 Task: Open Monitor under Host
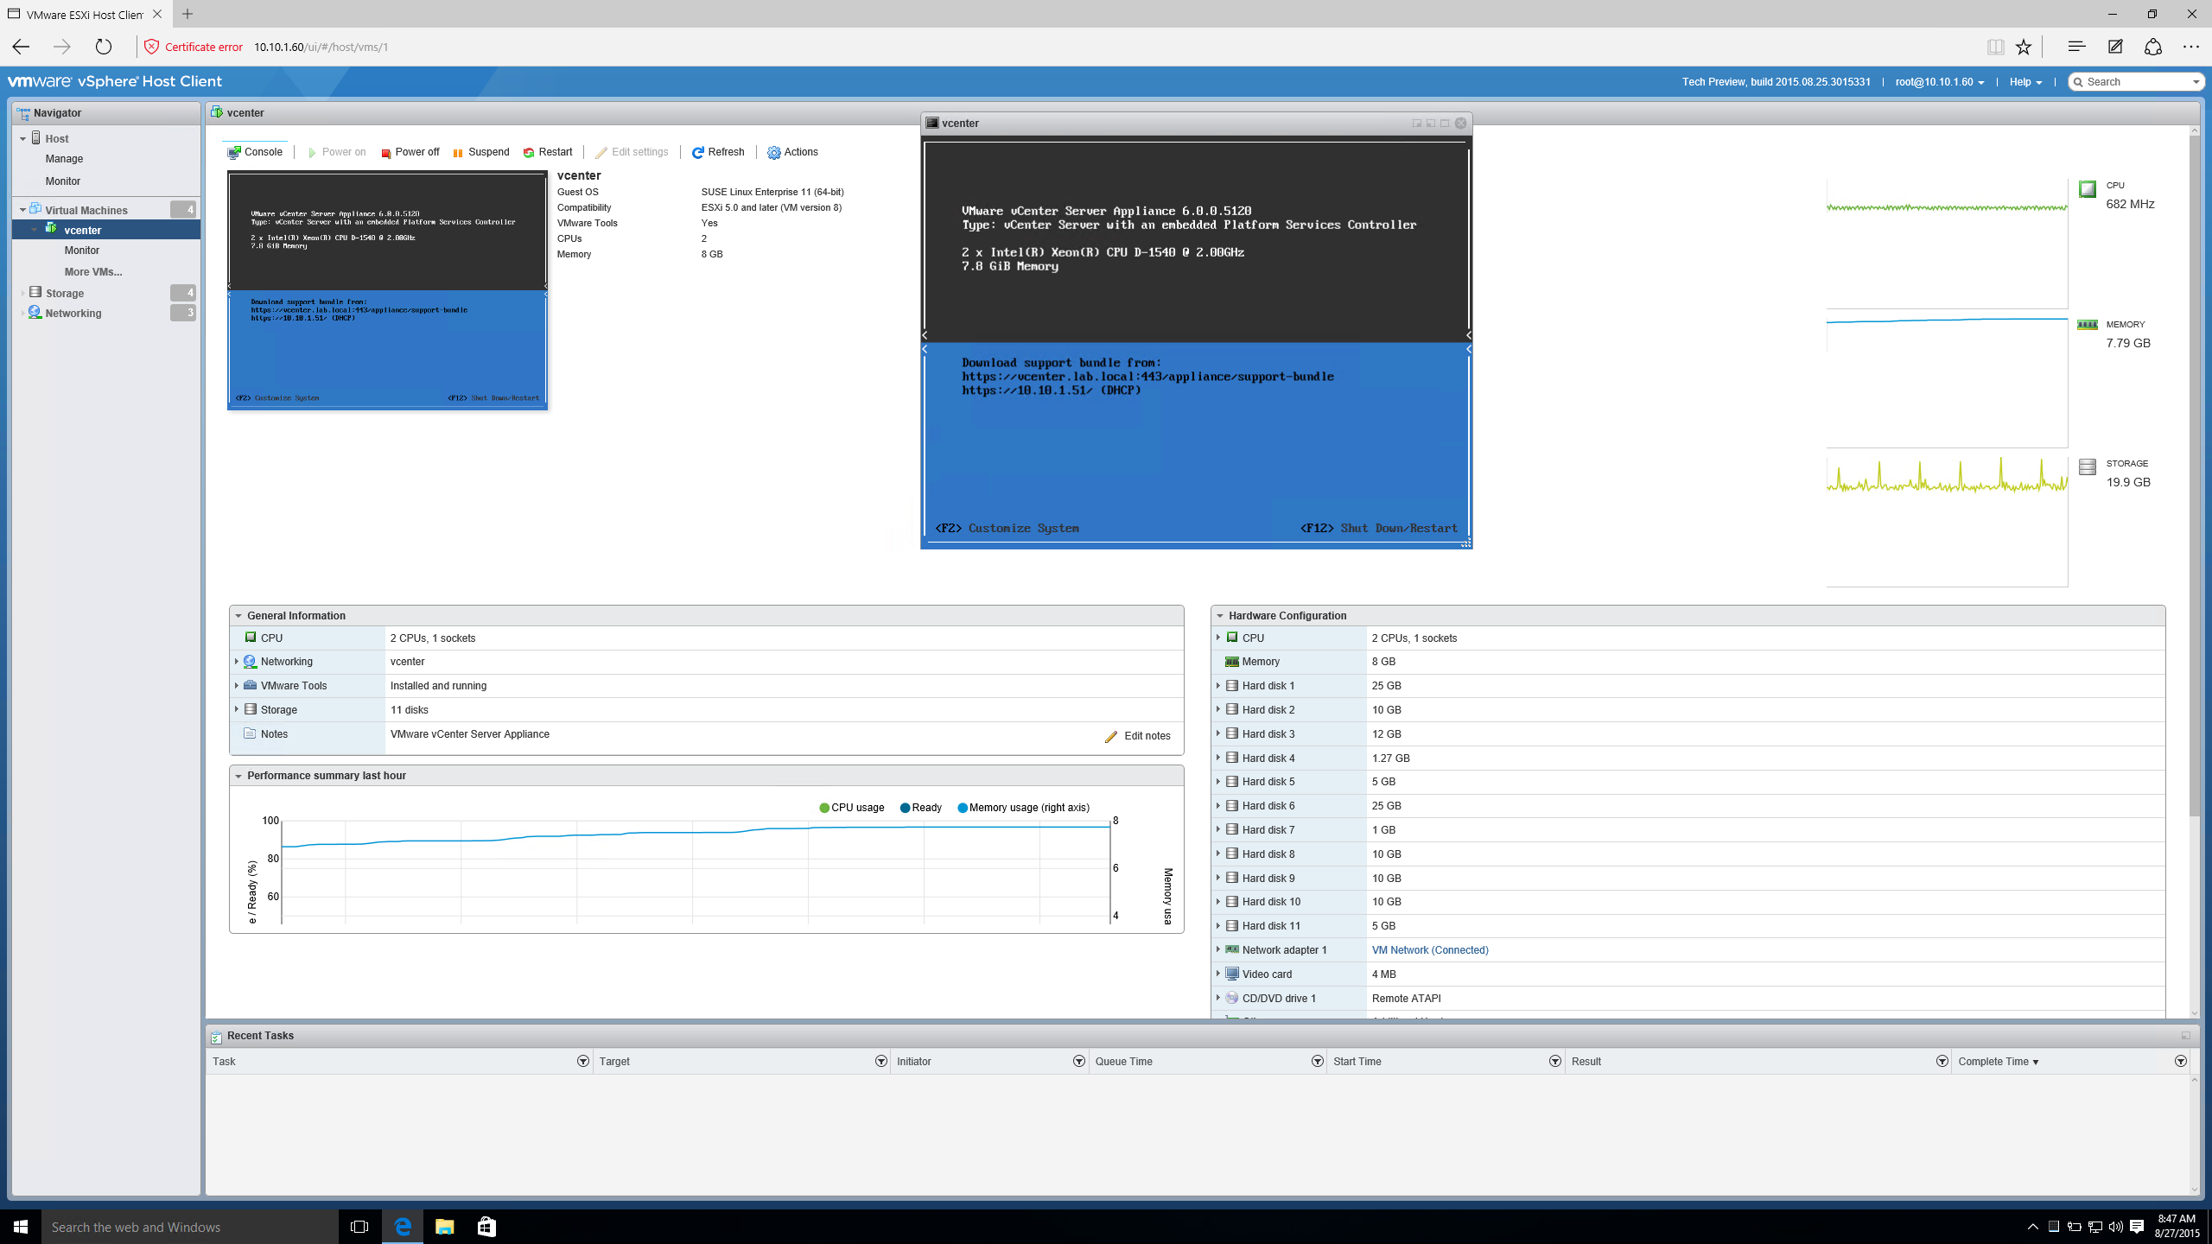[x=63, y=181]
